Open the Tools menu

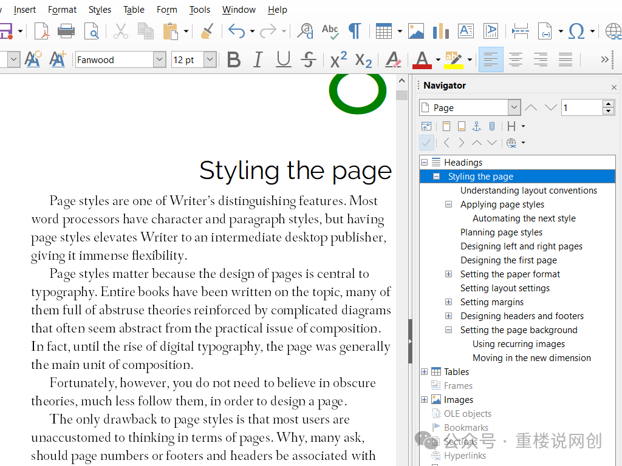click(199, 10)
